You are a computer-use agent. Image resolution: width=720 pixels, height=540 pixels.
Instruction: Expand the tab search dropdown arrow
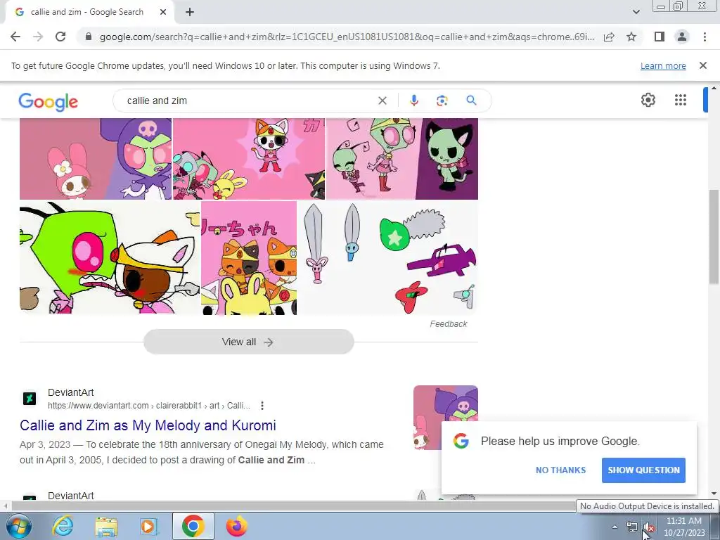pos(636,12)
